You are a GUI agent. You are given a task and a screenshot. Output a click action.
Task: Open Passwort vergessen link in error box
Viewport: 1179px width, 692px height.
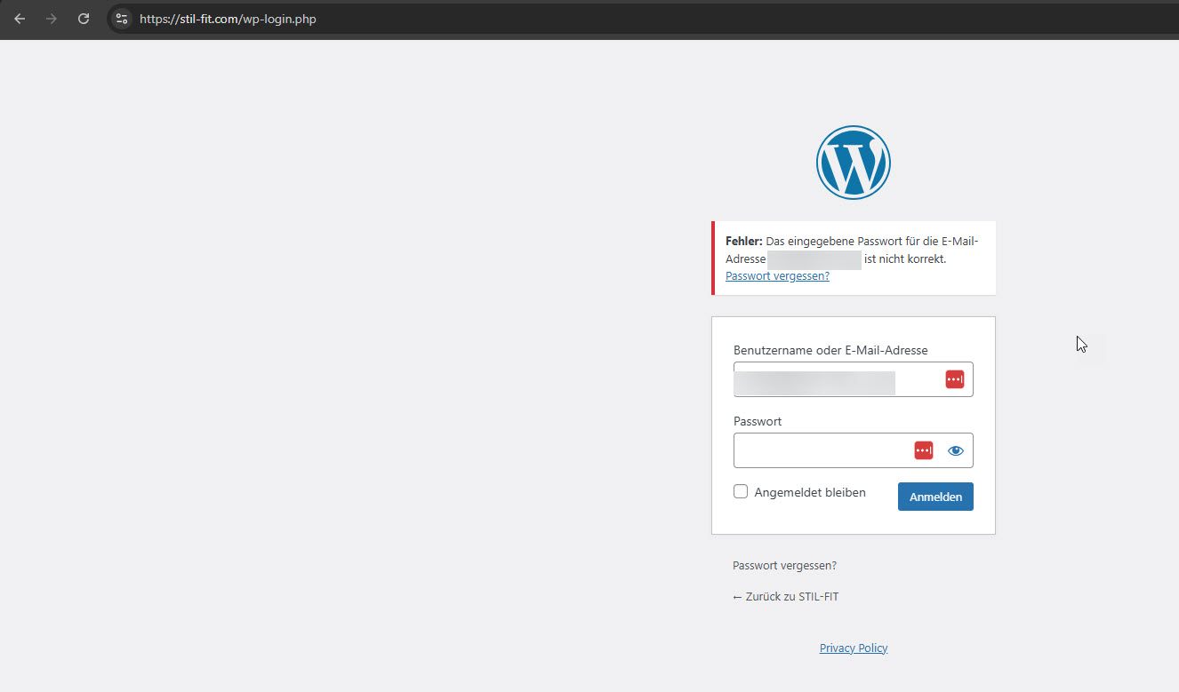(777, 276)
